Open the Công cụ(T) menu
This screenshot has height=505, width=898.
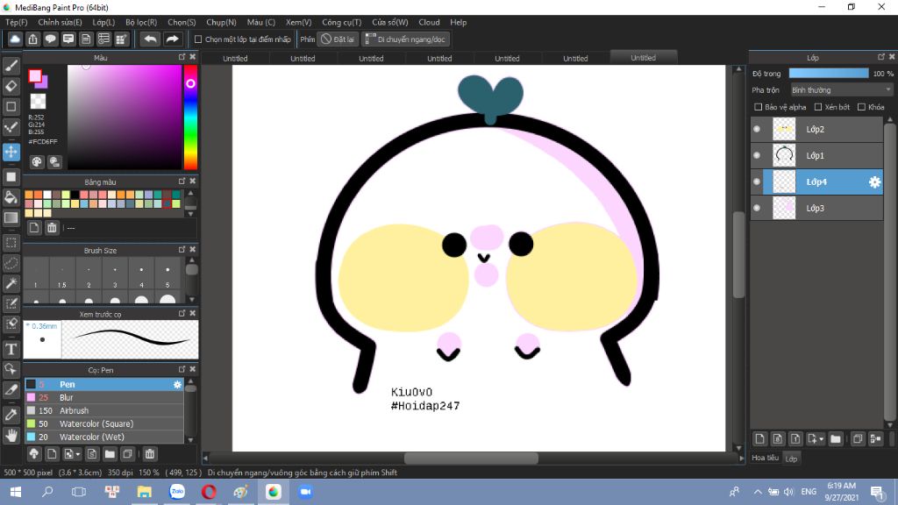342,22
